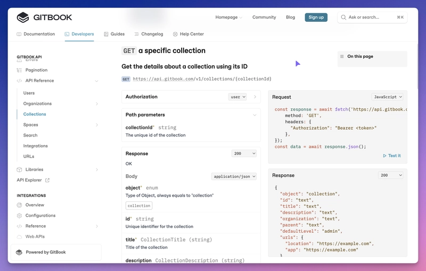Click the Pagination sidebar icon

(x=19, y=70)
